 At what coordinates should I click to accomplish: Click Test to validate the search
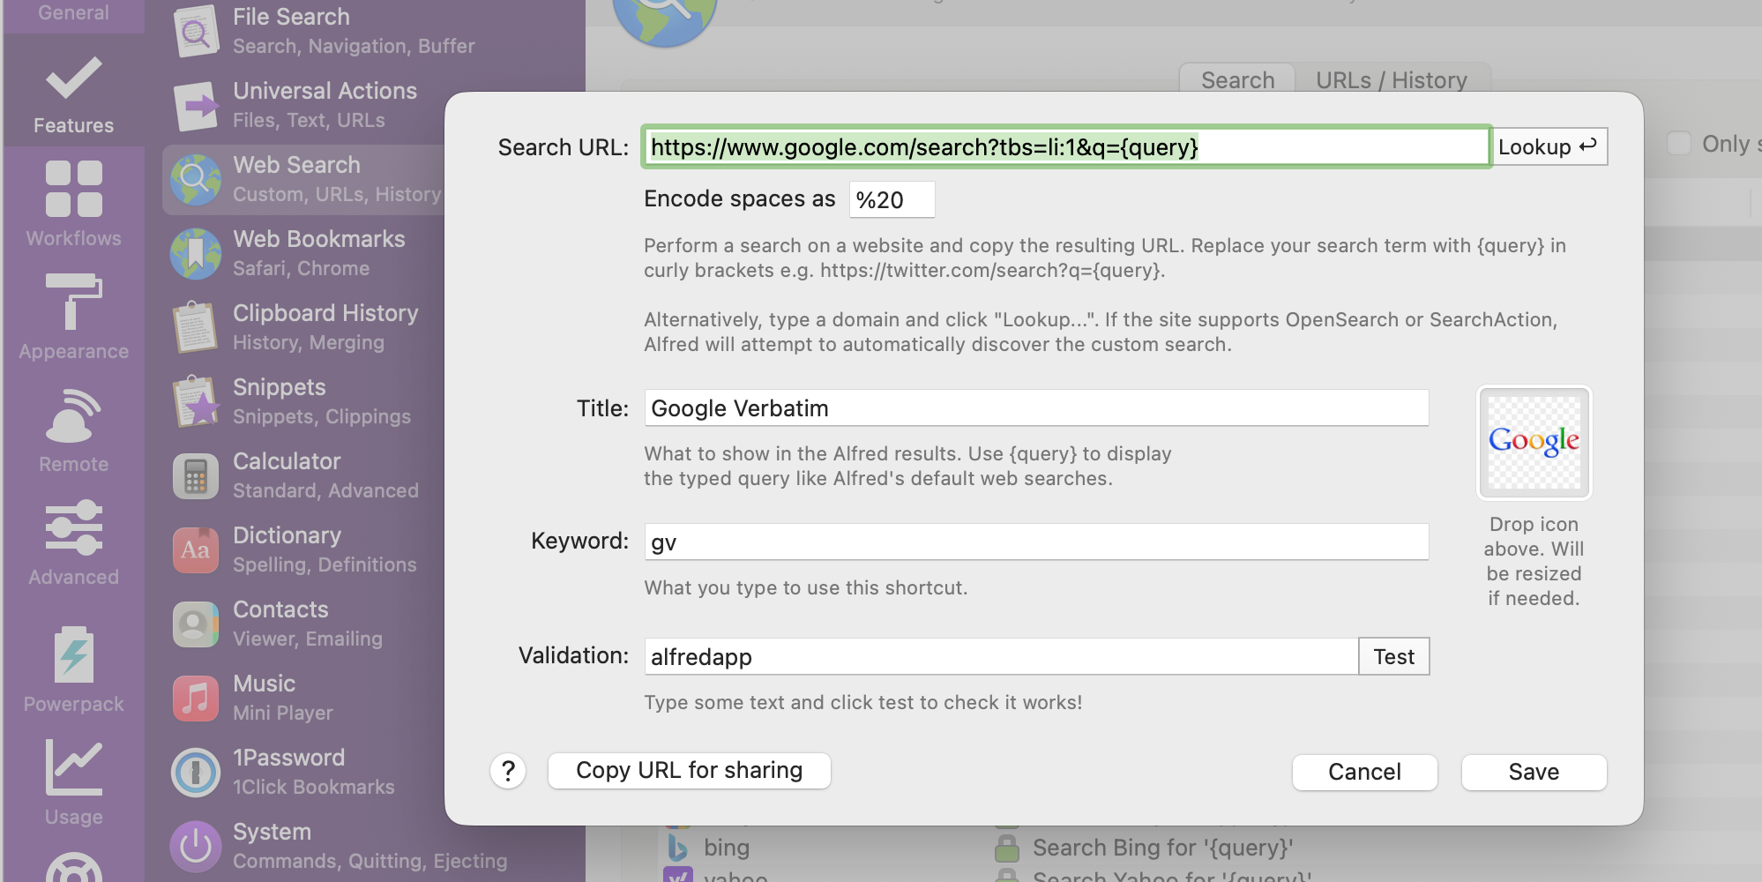pyautogui.click(x=1393, y=656)
